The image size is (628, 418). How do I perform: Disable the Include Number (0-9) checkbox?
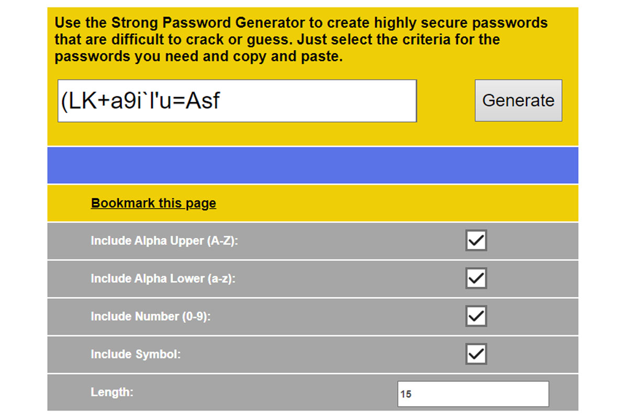(476, 316)
